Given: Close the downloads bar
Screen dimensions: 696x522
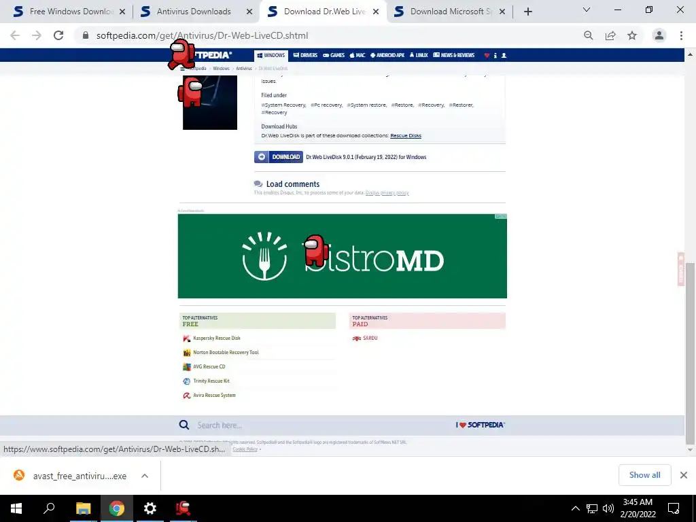Looking at the screenshot, I should (x=684, y=475).
